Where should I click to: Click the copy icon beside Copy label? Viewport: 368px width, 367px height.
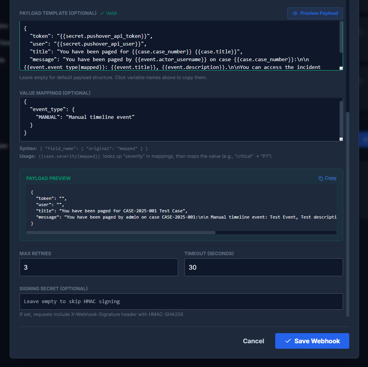321,178
